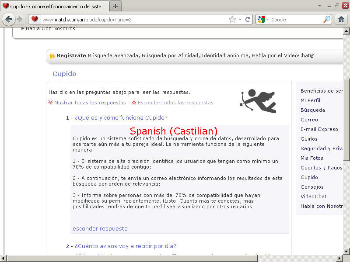The image size is (350, 262).
Task: Expand the Habla Con Nosotros triangle
Action: click(23, 28)
